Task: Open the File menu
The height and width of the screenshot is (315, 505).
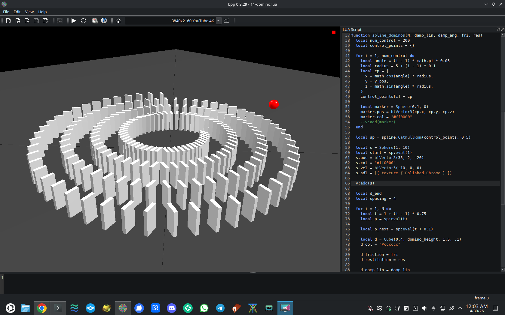Action: 6,12
